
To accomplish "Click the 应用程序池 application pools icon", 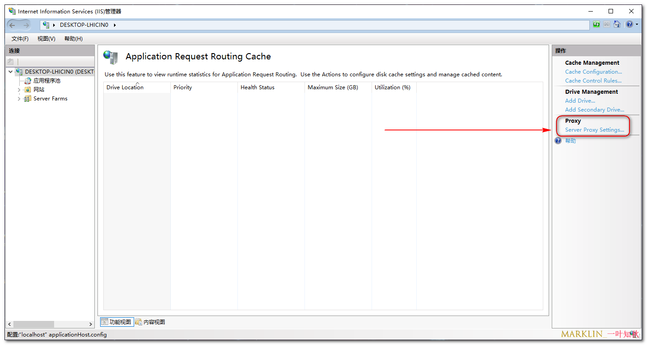I will click(28, 81).
